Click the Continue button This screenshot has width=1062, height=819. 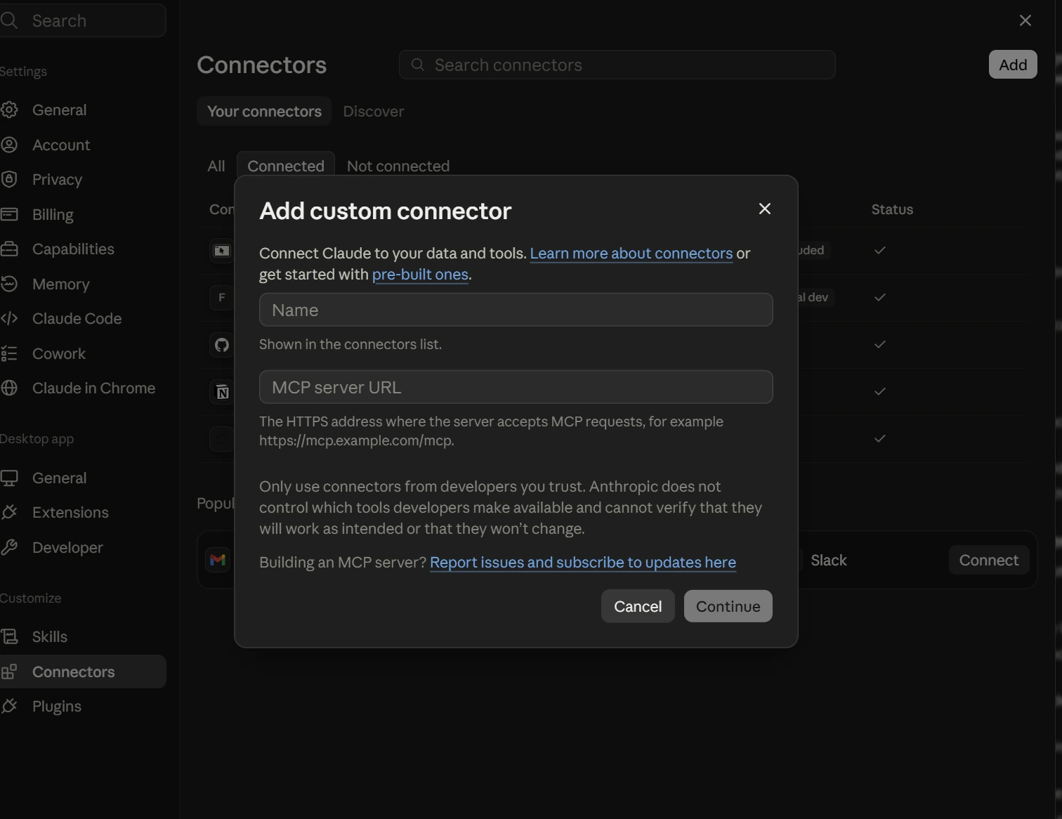coord(728,606)
